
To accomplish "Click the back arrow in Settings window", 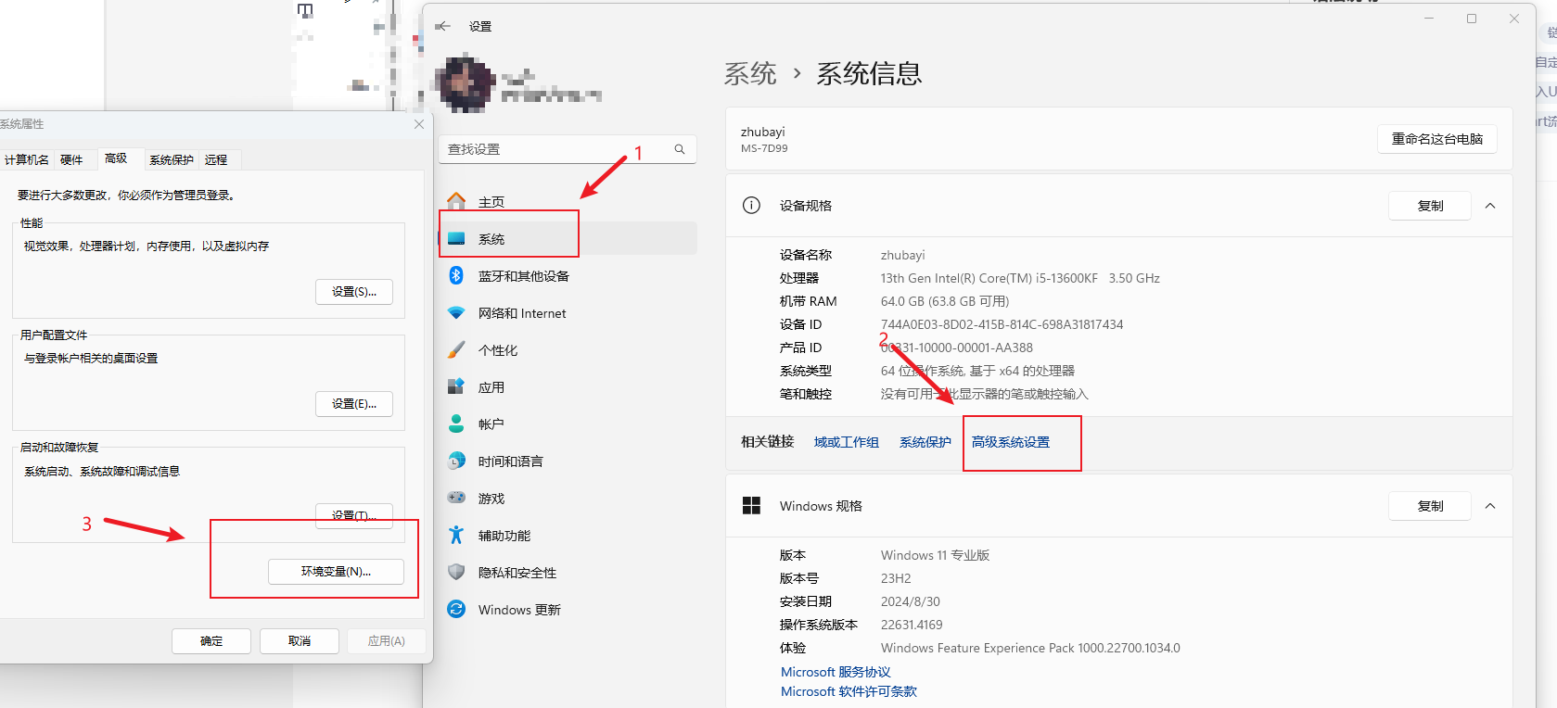I will click(x=443, y=26).
